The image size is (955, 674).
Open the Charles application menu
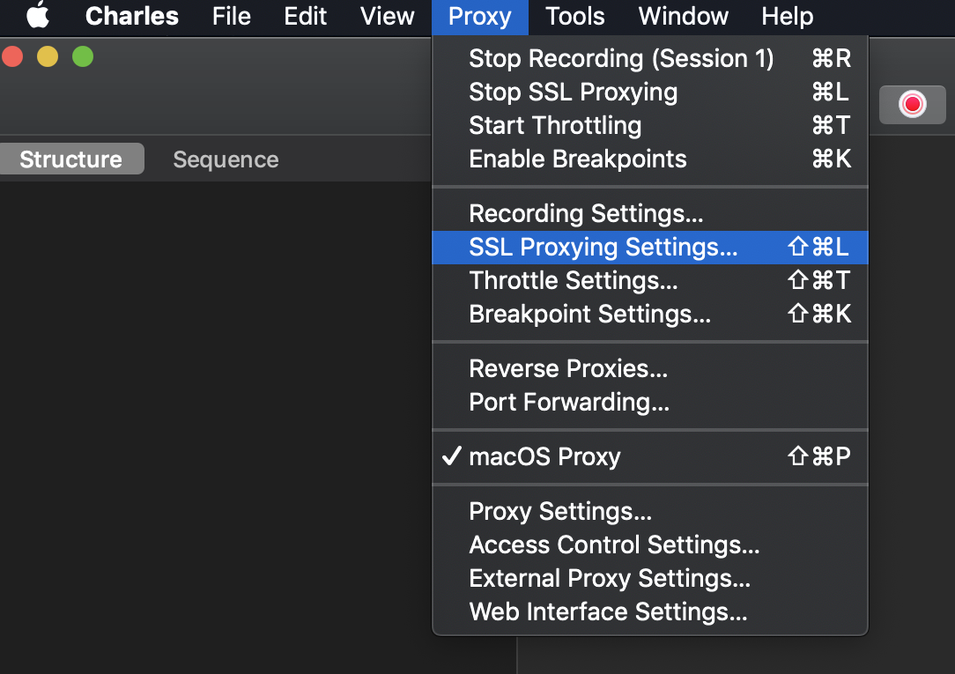point(131,16)
